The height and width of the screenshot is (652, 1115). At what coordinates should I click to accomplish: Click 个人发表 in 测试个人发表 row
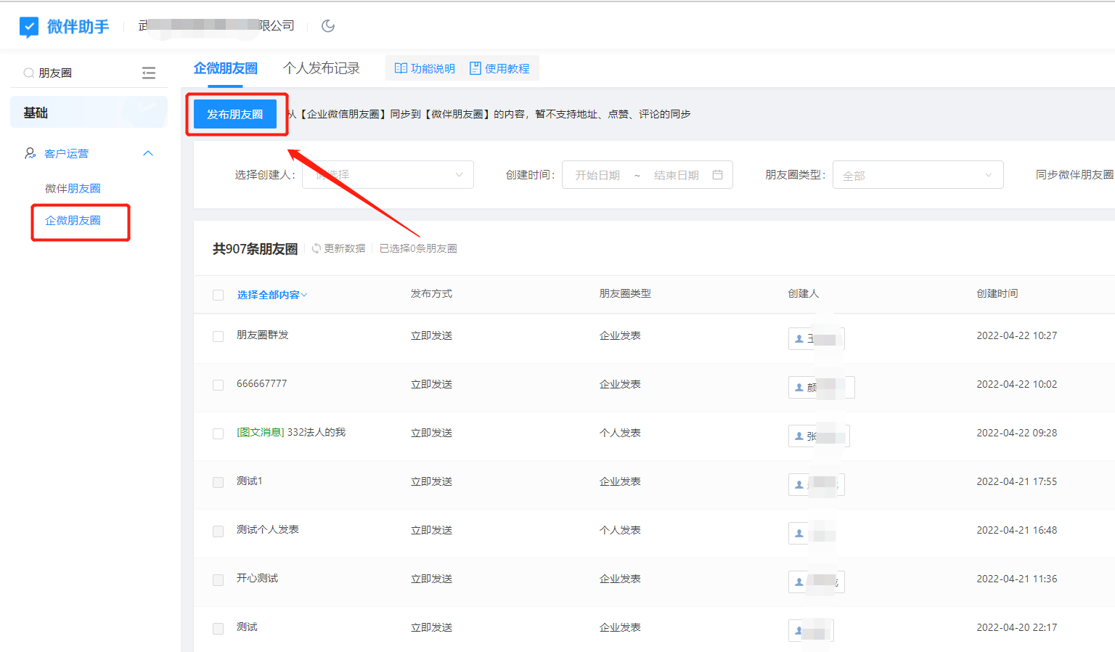pos(620,530)
